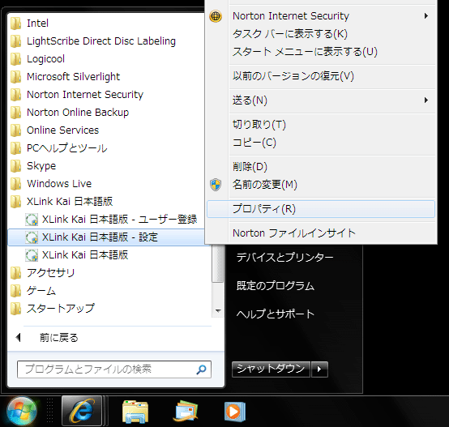Click the 前に戻る back arrow icon
The image size is (449, 427).
point(19,338)
